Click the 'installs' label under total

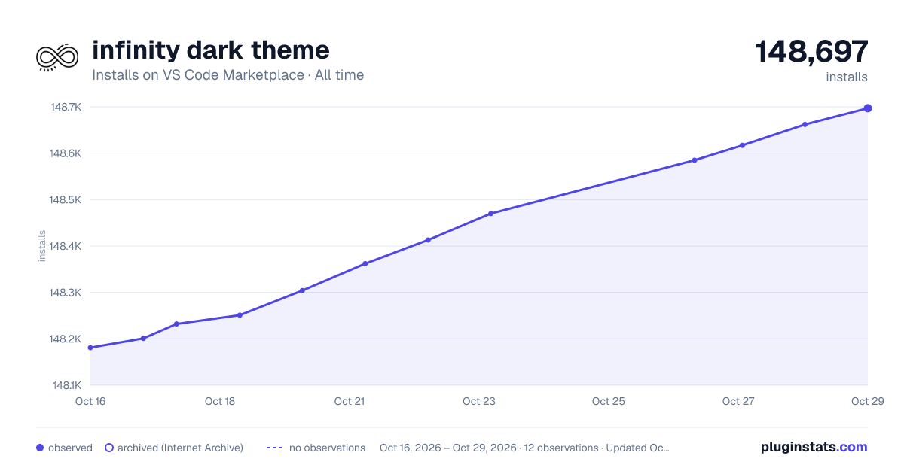[847, 77]
